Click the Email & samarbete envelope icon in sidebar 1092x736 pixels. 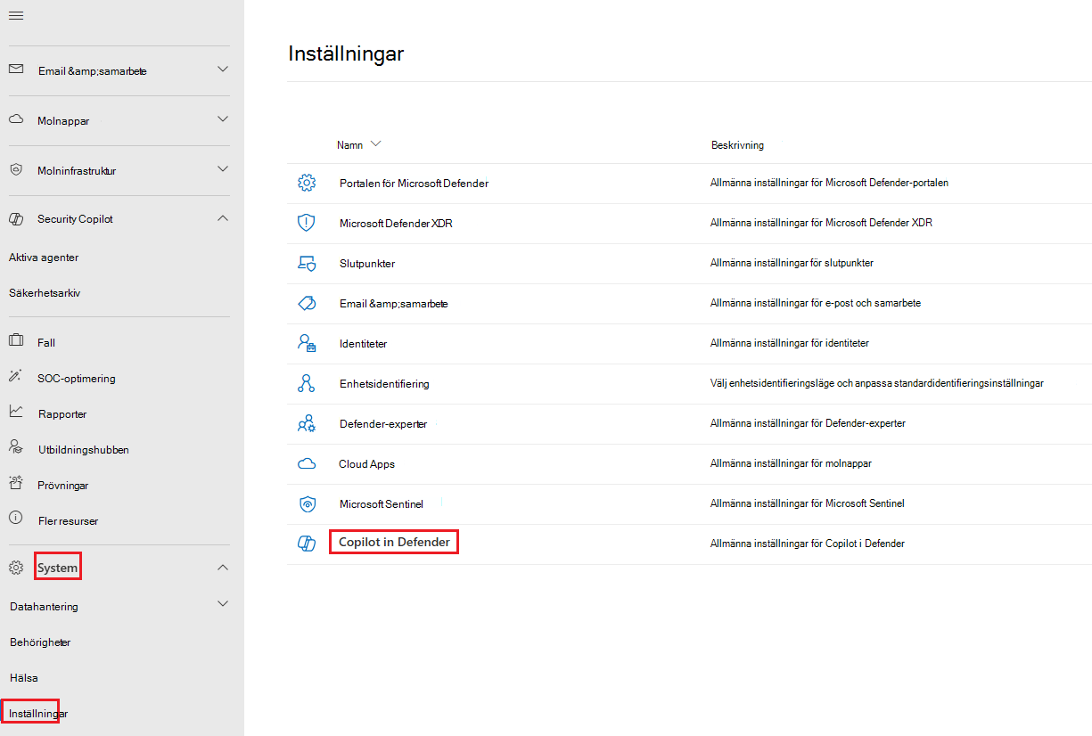coord(16,70)
